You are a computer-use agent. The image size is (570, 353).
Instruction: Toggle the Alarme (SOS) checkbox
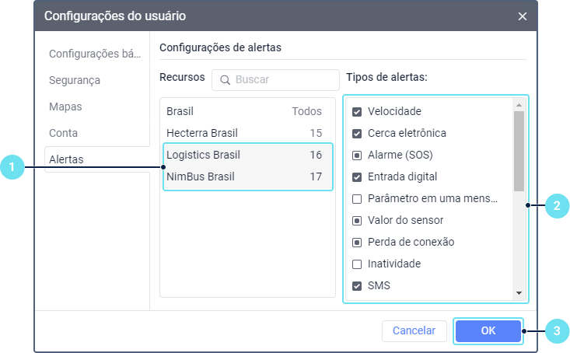point(357,155)
